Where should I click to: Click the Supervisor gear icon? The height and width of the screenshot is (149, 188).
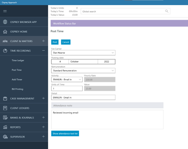(5, 137)
